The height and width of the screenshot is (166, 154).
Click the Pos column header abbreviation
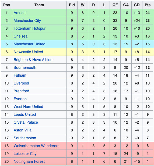click(7, 5)
